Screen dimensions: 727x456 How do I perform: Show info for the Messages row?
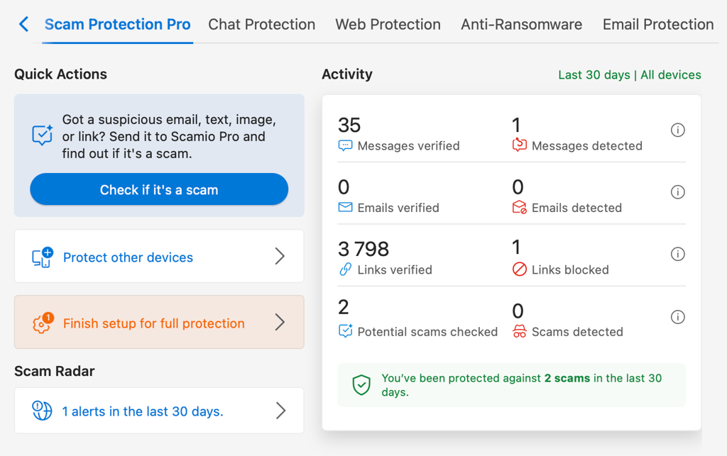click(678, 130)
